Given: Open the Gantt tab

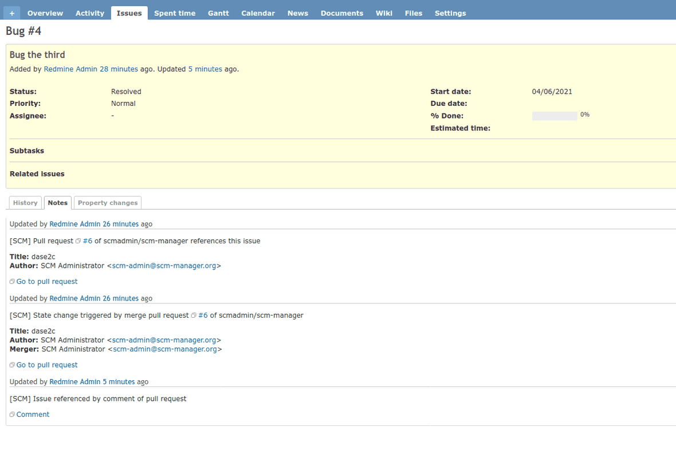Looking at the screenshot, I should coord(218,13).
